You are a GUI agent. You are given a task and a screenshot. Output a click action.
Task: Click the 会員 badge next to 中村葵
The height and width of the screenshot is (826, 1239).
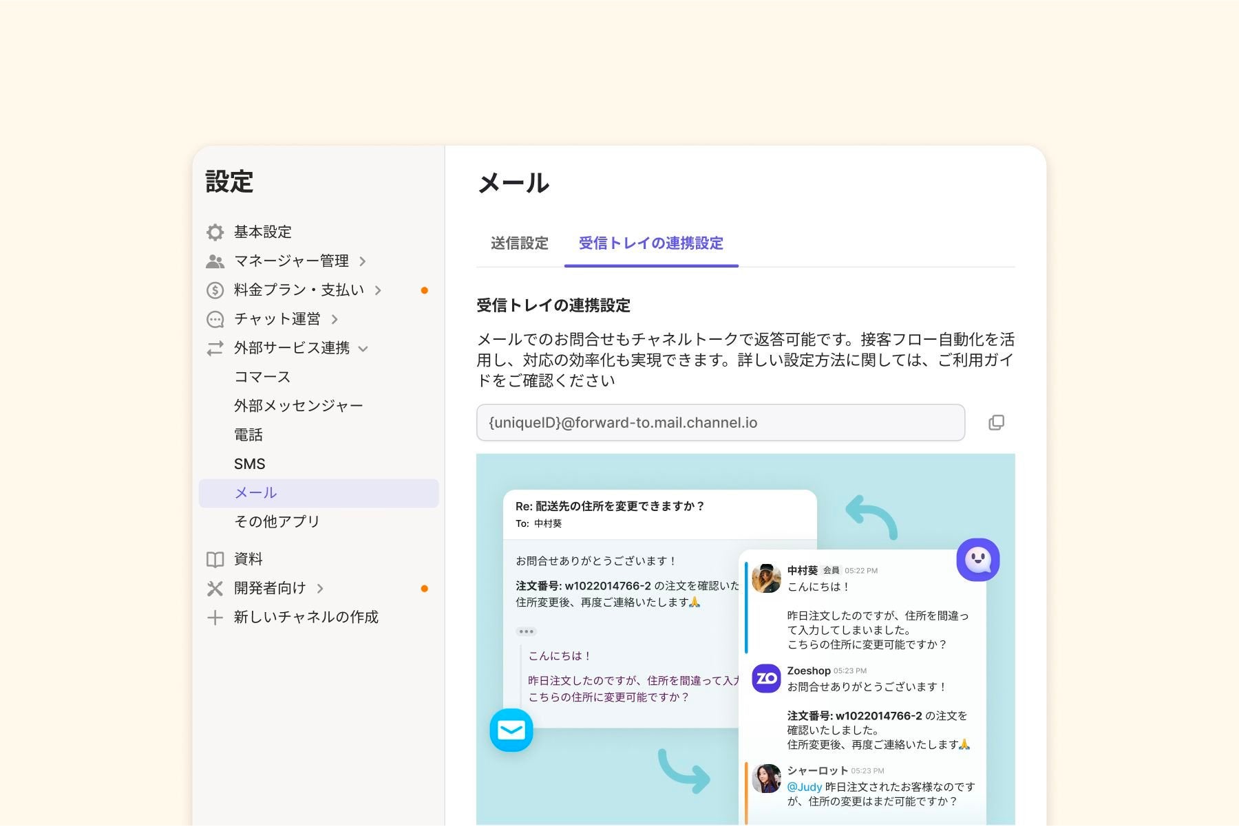click(832, 570)
